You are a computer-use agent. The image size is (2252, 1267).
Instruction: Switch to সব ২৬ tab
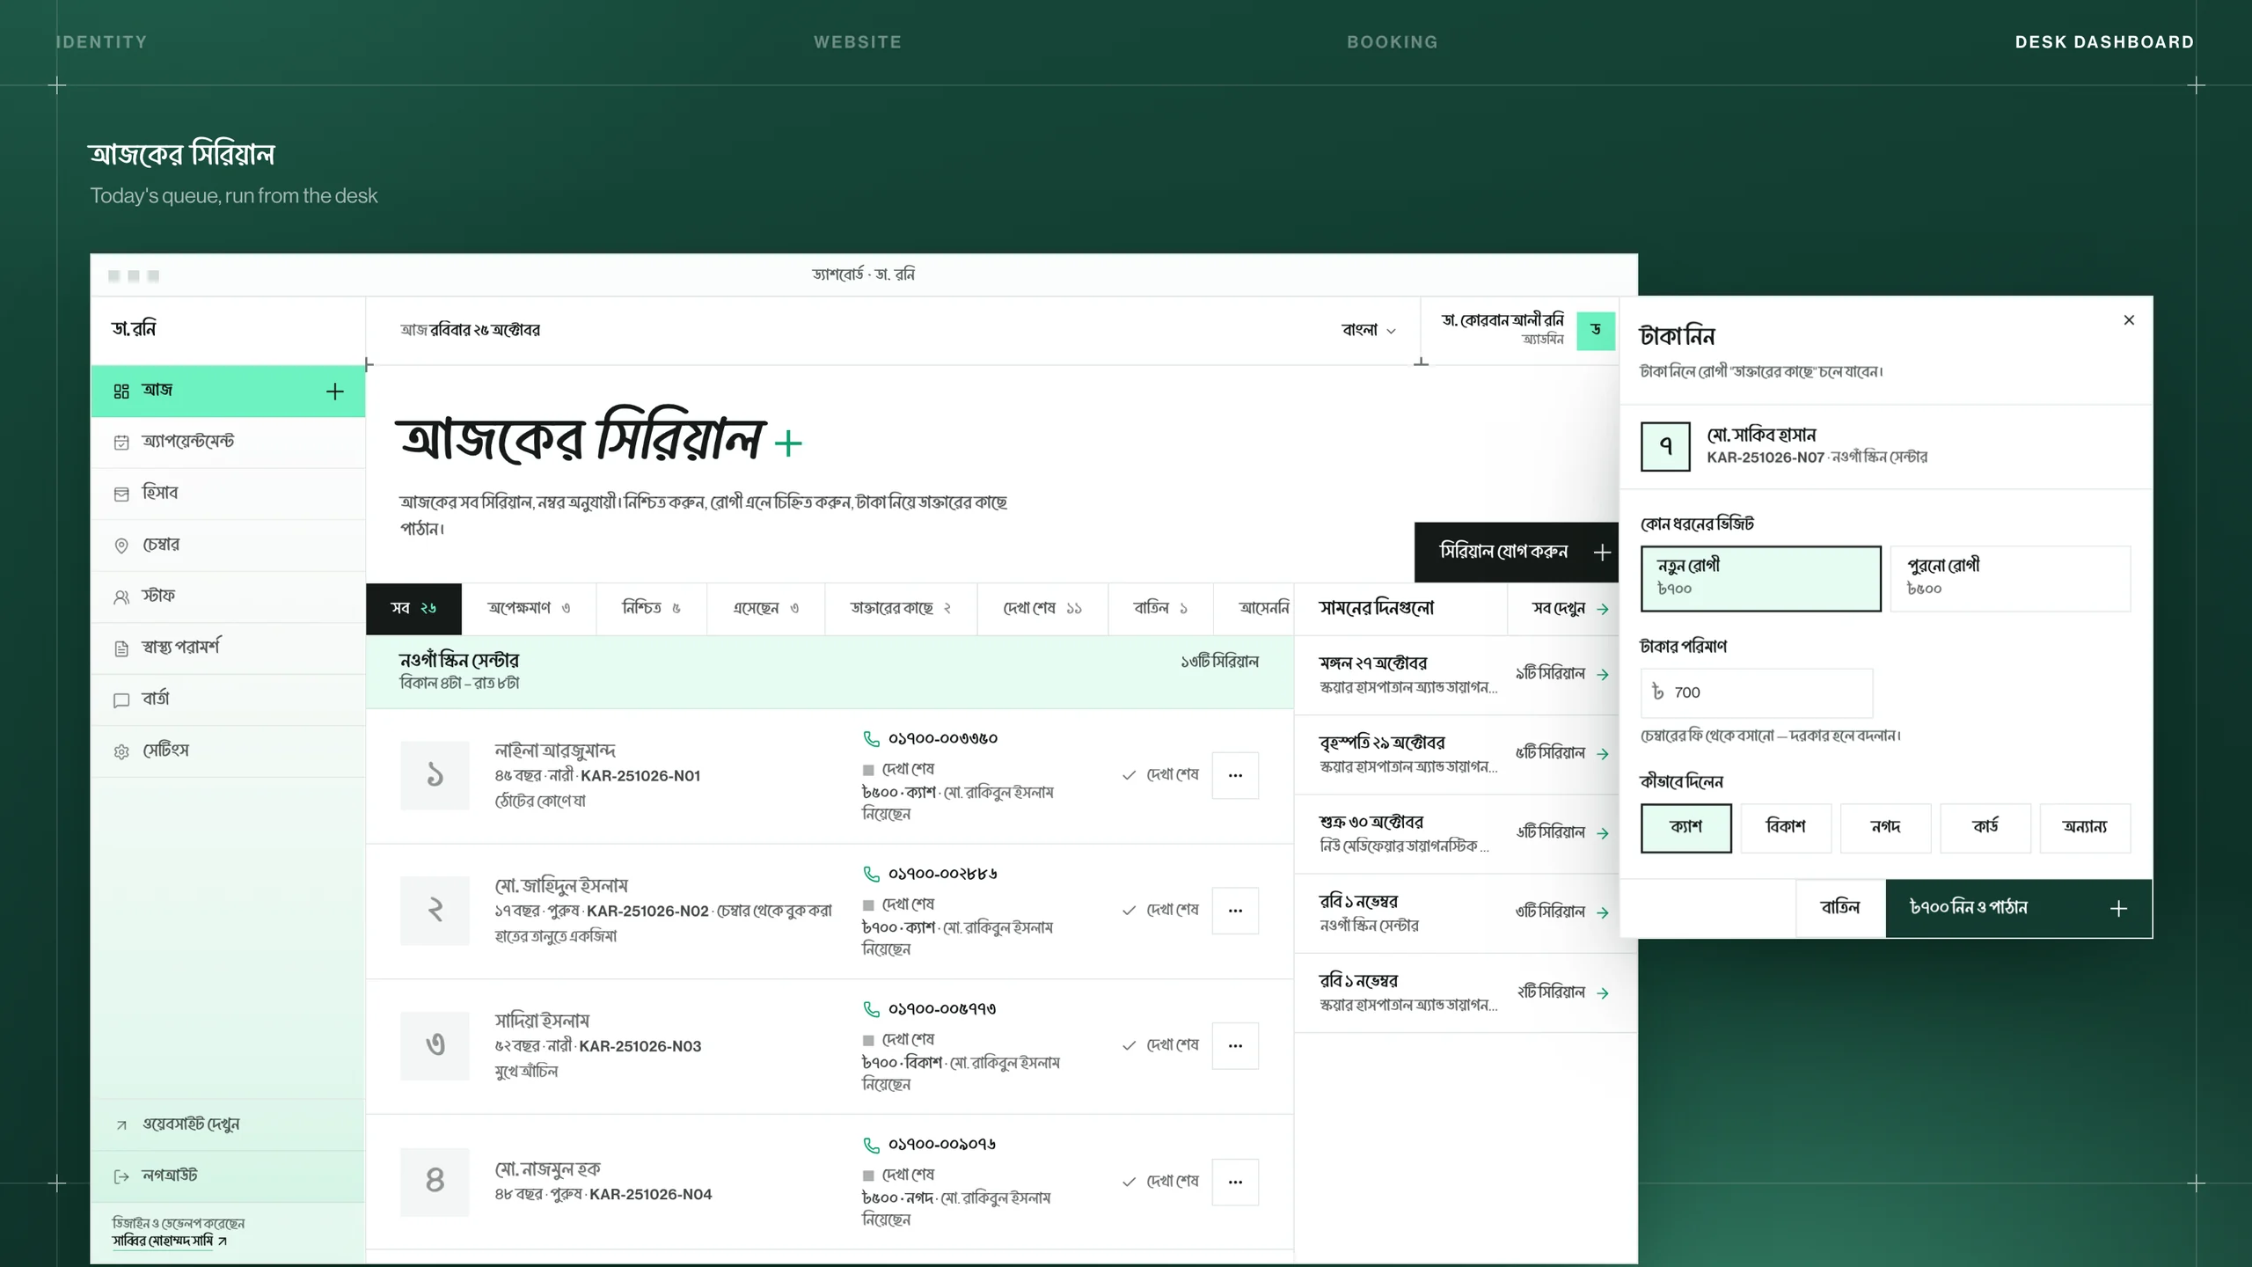pos(413,608)
